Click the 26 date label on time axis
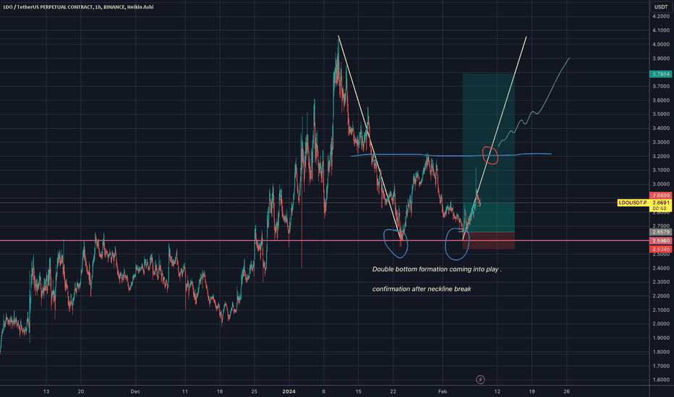The height and width of the screenshot is (397, 674). click(566, 391)
